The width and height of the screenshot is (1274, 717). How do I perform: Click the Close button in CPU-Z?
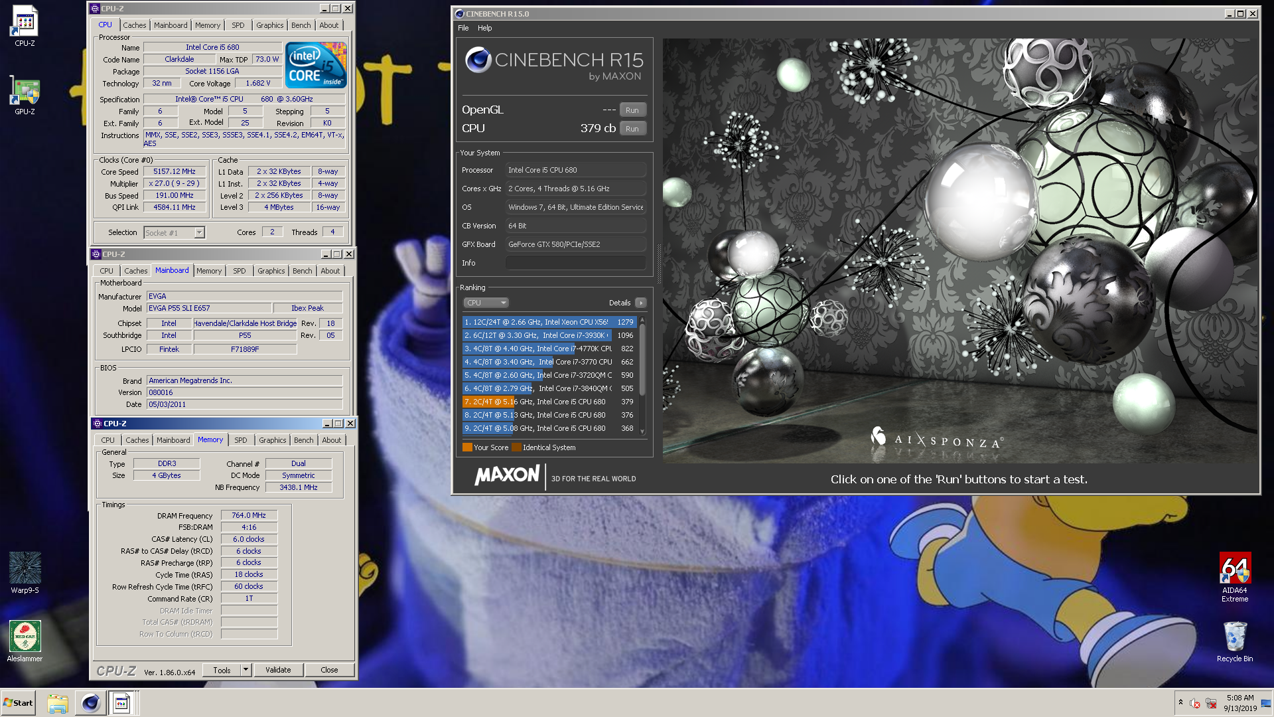(x=329, y=671)
